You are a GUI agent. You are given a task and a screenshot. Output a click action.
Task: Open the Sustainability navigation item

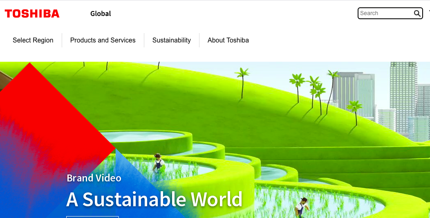(x=171, y=40)
